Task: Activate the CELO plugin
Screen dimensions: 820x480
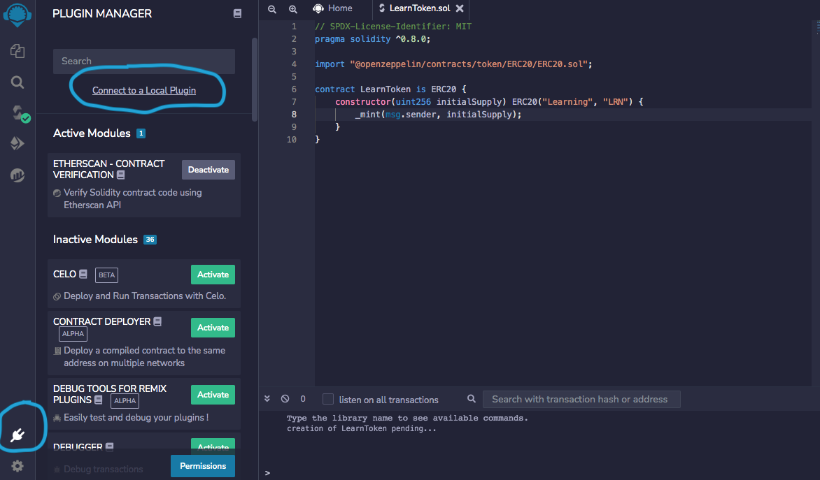Action: pos(213,275)
